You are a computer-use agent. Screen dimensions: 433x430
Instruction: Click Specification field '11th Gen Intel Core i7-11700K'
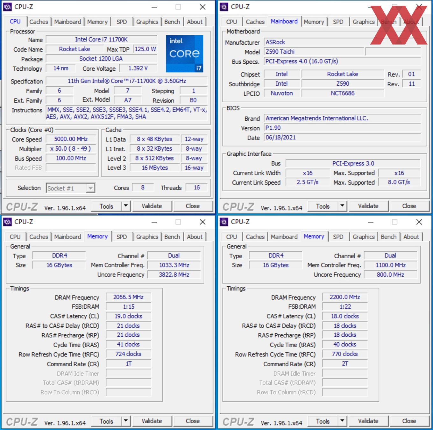click(127, 81)
